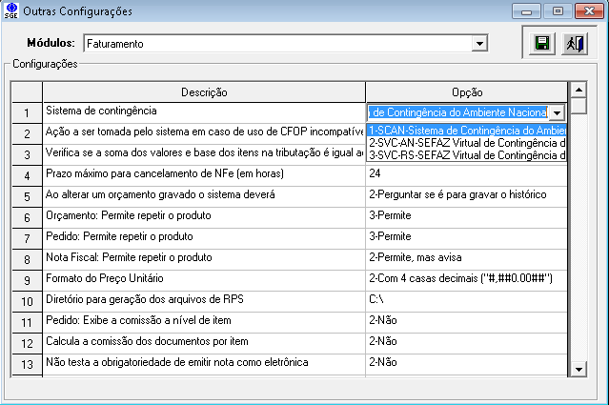Screen dimensions: 609x405
Task: Select the Formato do Preço Unitário option cell
Action: [466, 278]
